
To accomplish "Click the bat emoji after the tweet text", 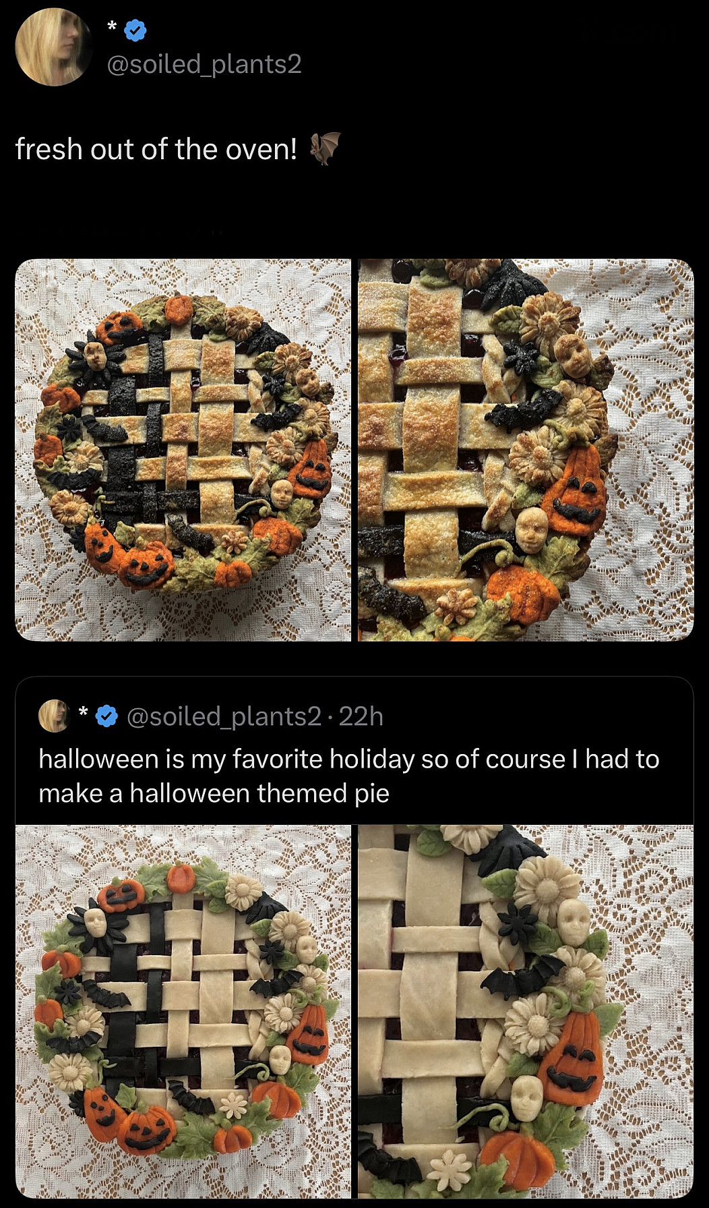I will [x=325, y=148].
